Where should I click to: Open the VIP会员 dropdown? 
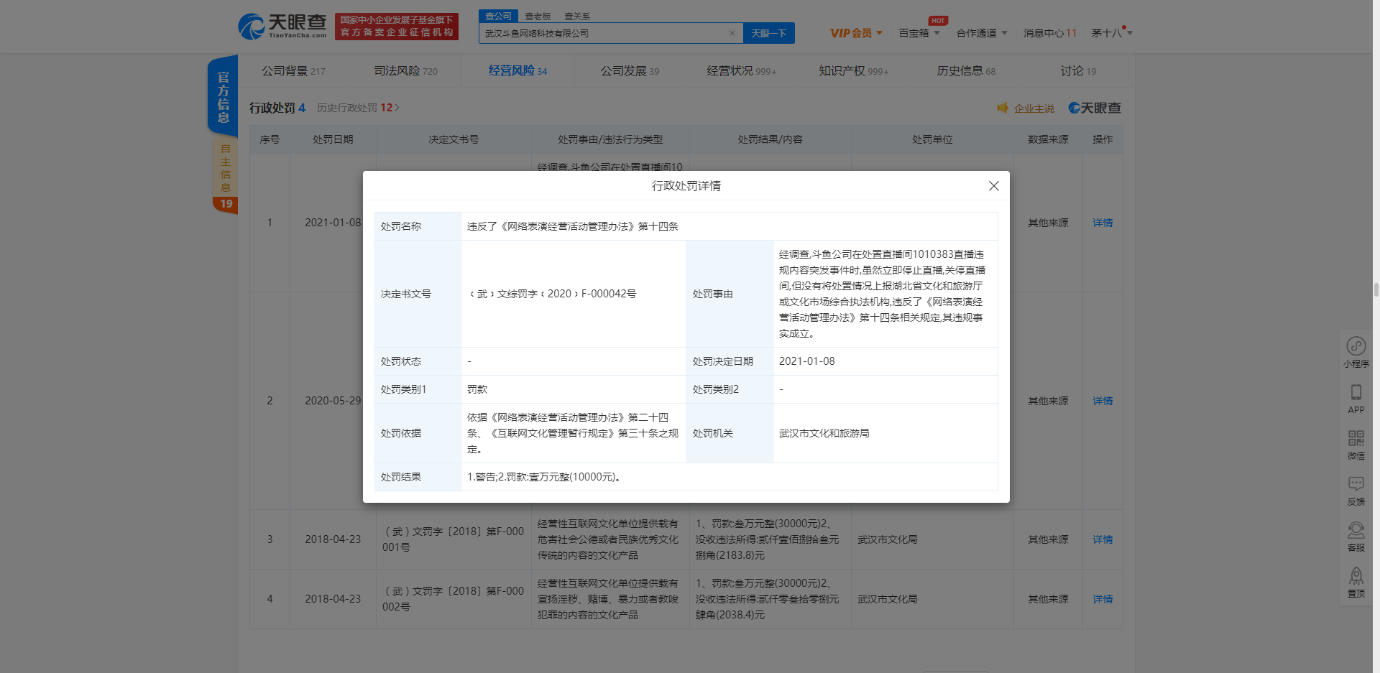point(856,33)
